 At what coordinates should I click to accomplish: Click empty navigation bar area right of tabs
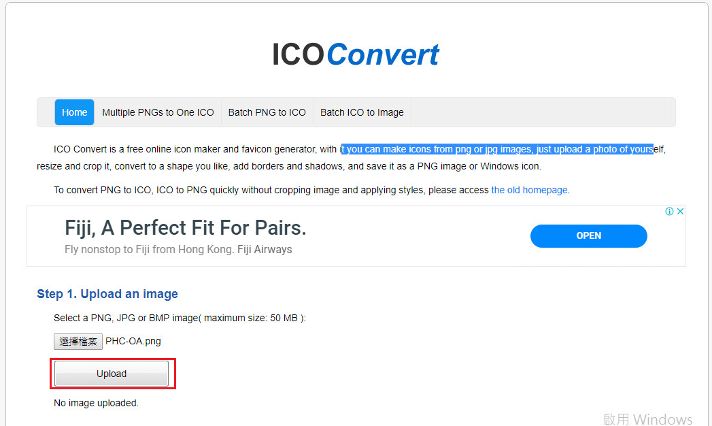tap(544, 112)
